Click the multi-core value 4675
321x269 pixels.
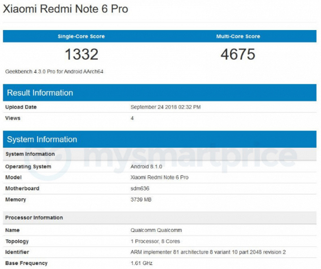click(x=238, y=54)
